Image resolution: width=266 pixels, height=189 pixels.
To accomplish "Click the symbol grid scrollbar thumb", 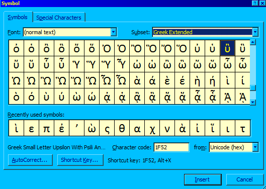I will 253,88.
